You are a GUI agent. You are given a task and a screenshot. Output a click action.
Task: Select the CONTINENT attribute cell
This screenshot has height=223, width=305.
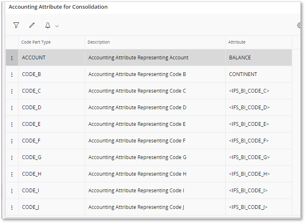tap(259, 74)
